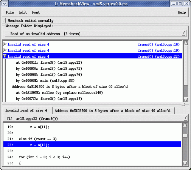Select the 'Address 0x51D2500 is 8 bytes after' tab

pyautogui.click(x=113, y=111)
